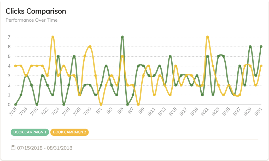
Task: Select the green point ending at 8/31
Action: pyautogui.click(x=260, y=46)
